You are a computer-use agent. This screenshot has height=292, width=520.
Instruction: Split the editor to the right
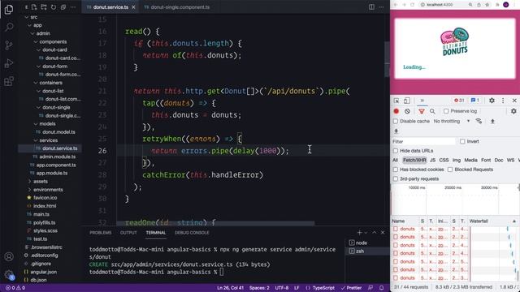pos(371,7)
